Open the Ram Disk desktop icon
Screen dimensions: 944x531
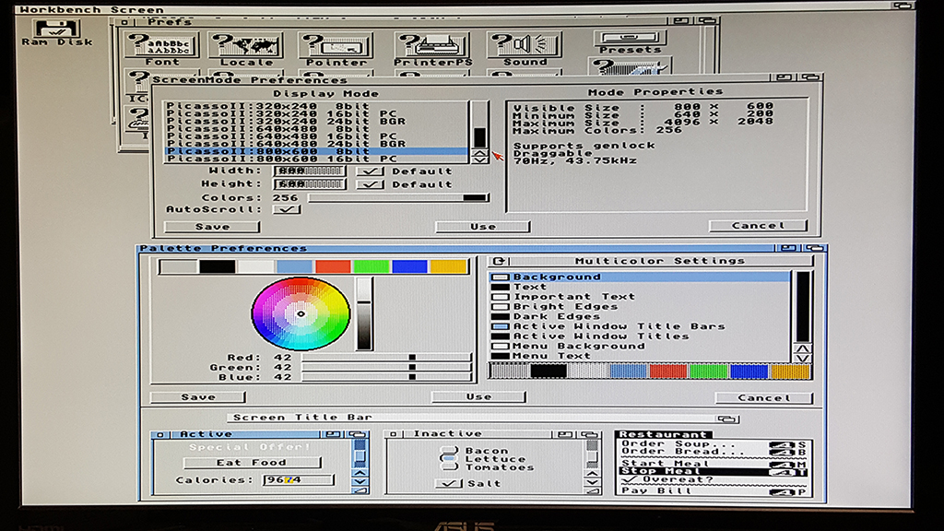56,32
